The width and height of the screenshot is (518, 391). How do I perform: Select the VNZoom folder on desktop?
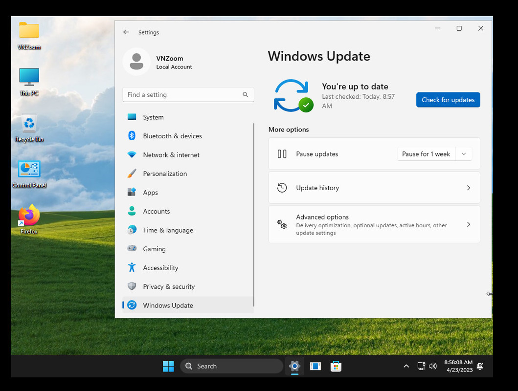click(29, 36)
